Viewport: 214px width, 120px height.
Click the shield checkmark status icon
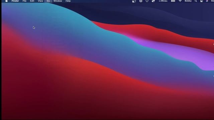click(x=147, y=1)
